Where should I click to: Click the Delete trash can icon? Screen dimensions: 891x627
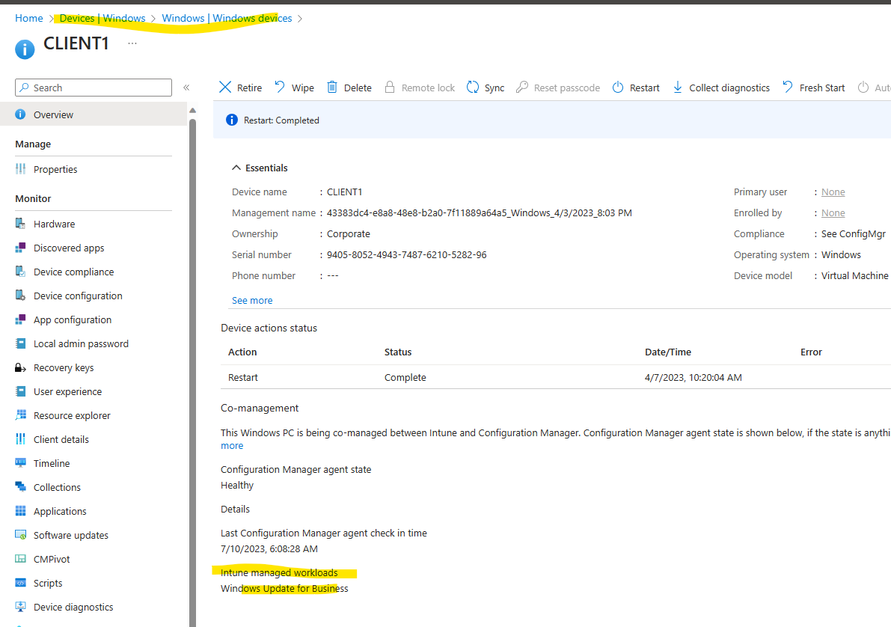coord(332,87)
